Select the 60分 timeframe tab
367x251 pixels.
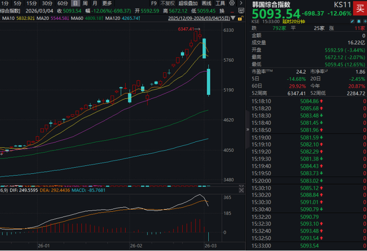(x=62, y=3)
